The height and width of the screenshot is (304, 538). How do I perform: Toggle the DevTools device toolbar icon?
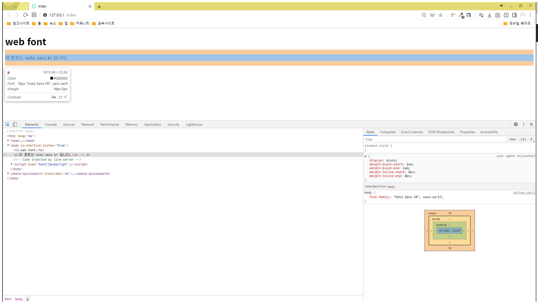click(15, 124)
